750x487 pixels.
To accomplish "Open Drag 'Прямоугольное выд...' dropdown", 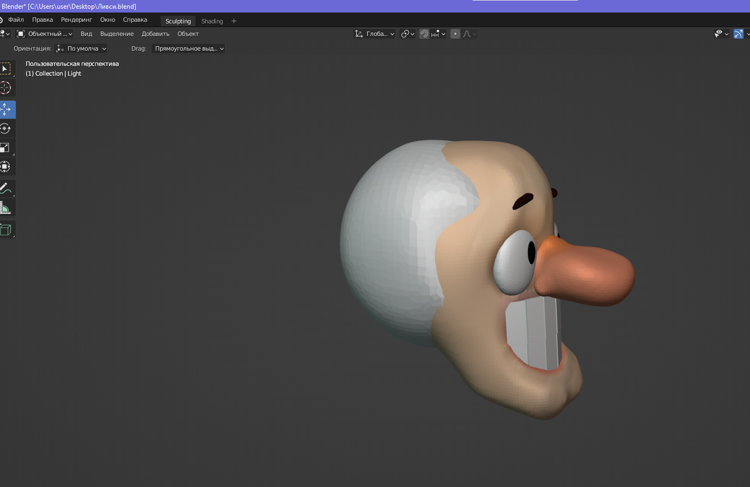I will coord(188,48).
